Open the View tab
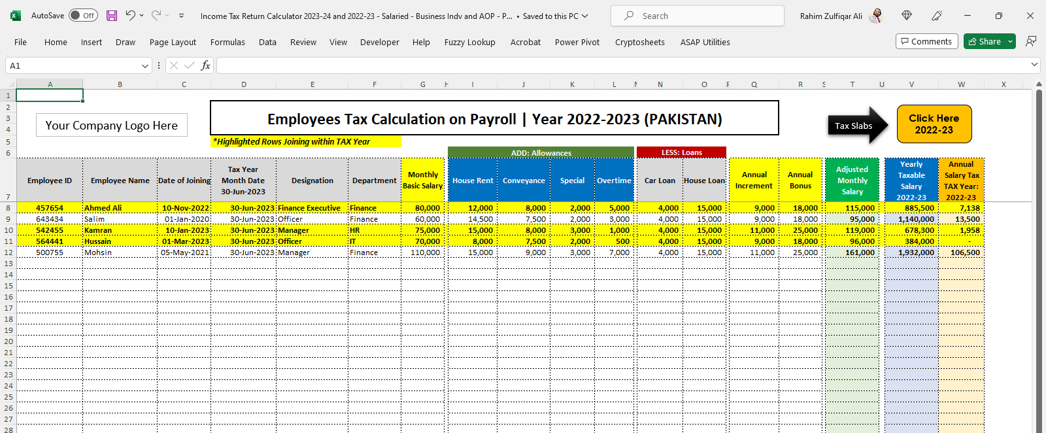Screen dimensions: 1046x433 coord(338,42)
